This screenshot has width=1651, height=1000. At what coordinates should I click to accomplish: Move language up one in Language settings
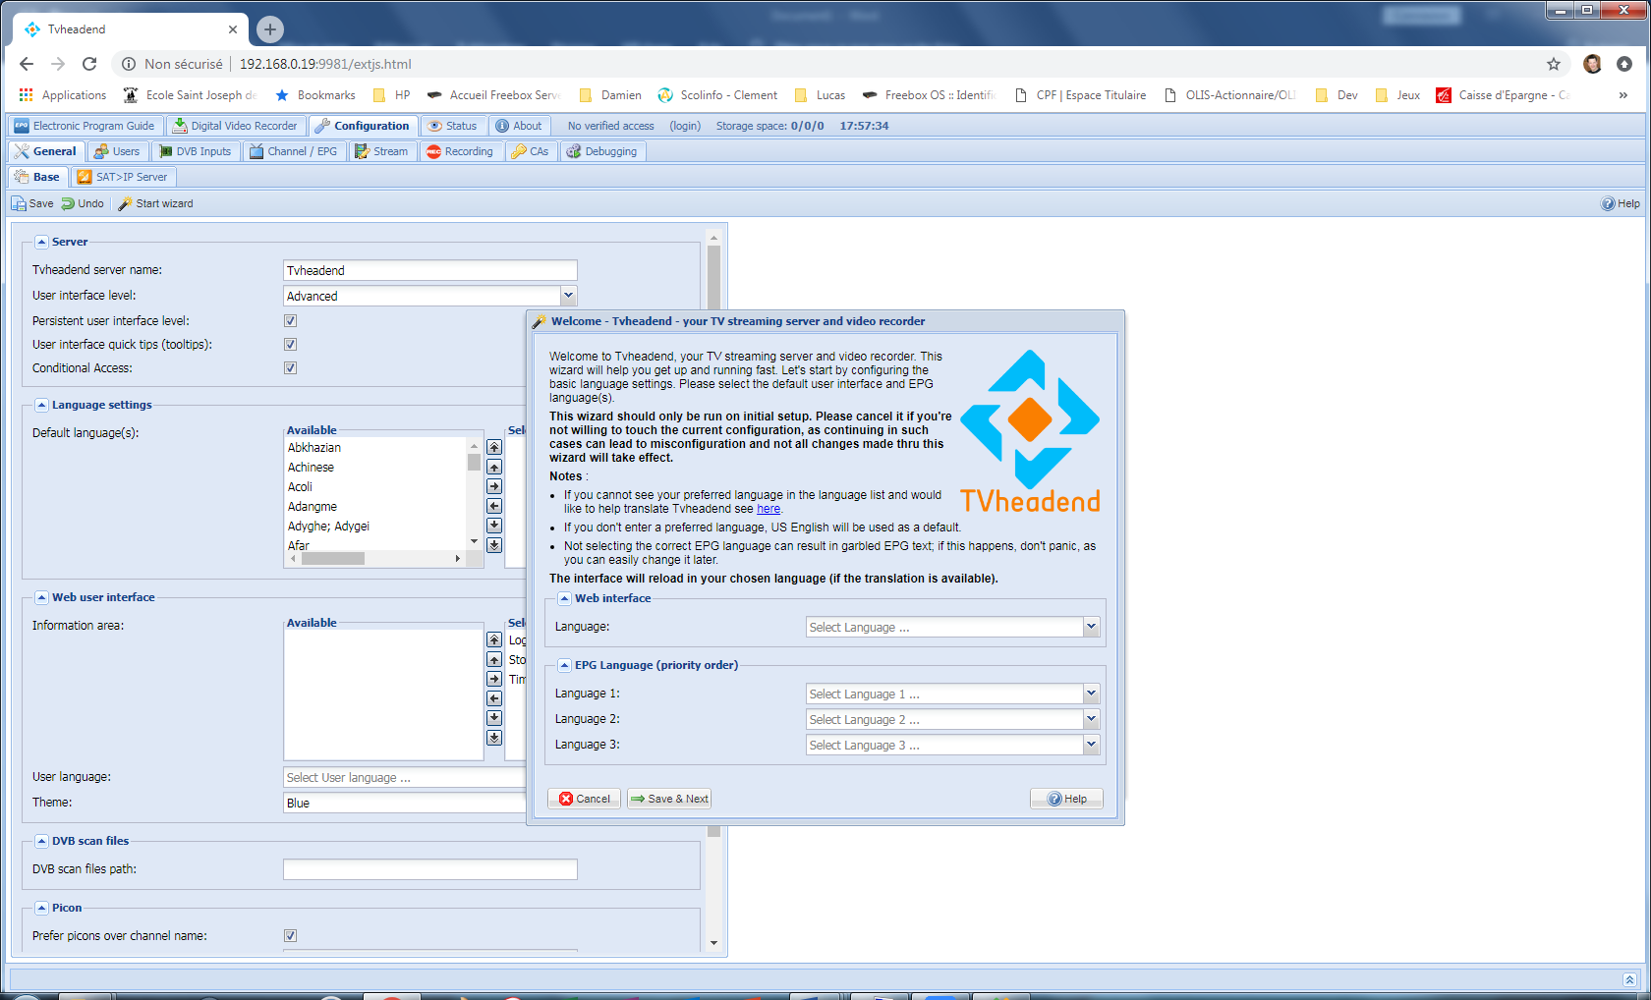(x=494, y=467)
